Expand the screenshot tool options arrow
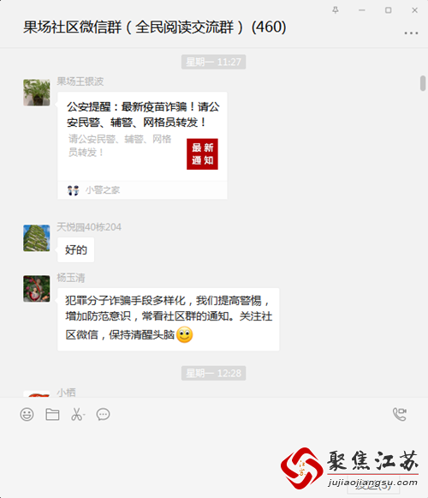The width and height of the screenshot is (428, 498). pos(84,415)
